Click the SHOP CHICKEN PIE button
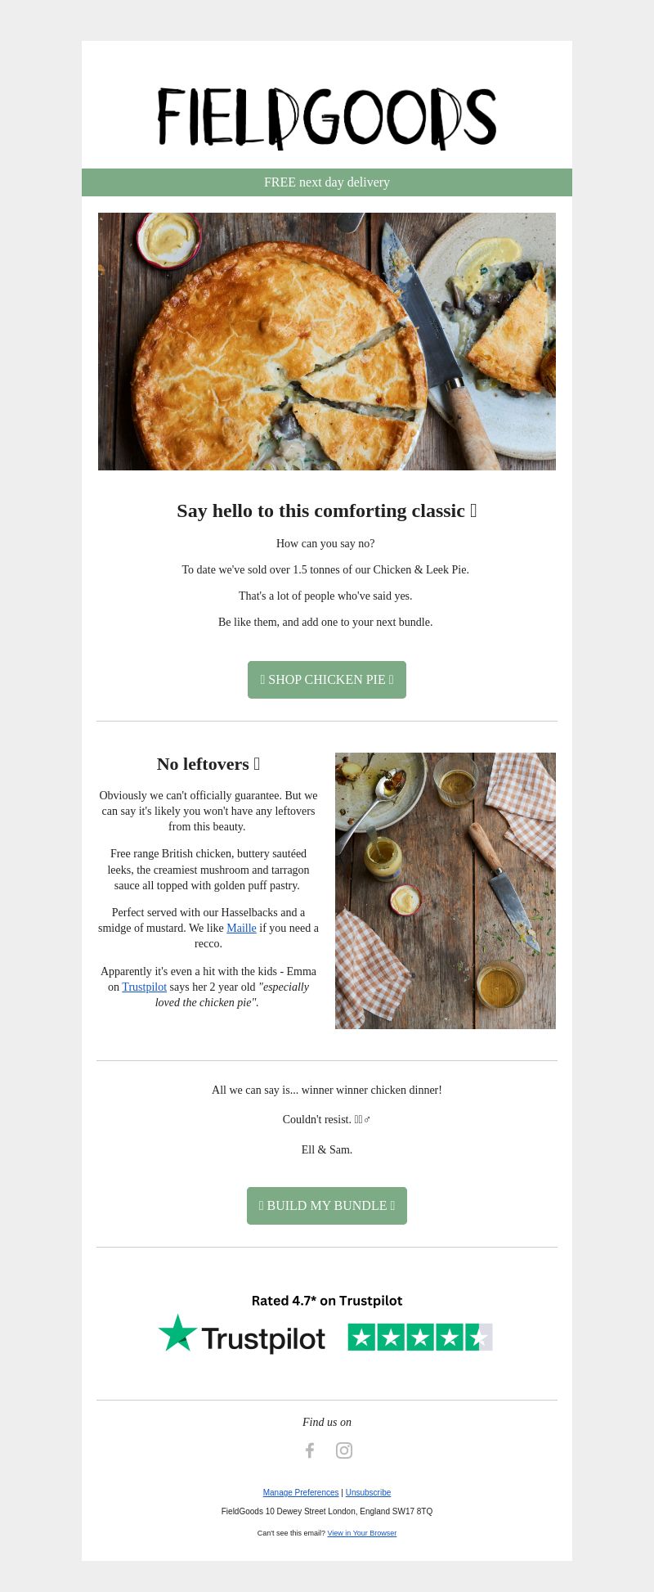 pos(327,680)
